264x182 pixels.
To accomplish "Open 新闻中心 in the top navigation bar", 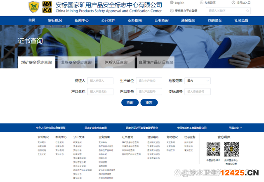I will point(82,20).
